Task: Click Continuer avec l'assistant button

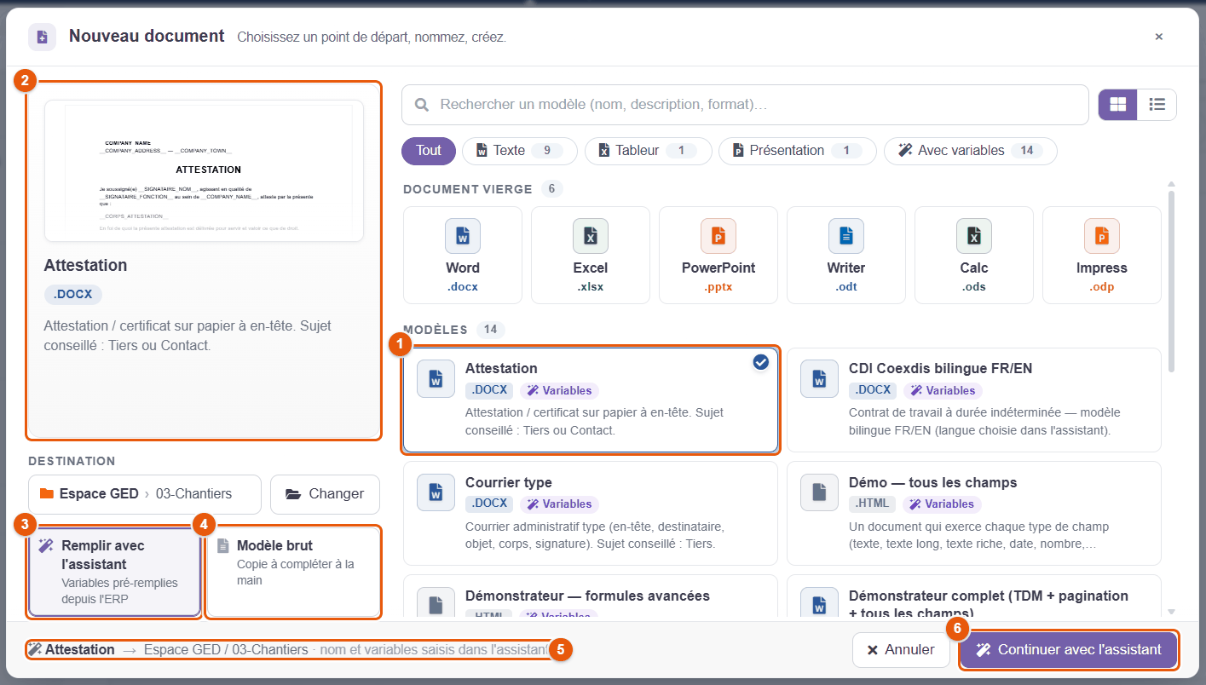Action: tap(1069, 650)
